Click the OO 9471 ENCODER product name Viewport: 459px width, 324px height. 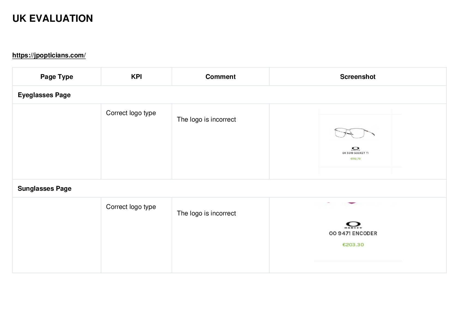(353, 233)
